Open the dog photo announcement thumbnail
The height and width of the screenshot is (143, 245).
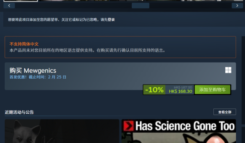(62, 131)
